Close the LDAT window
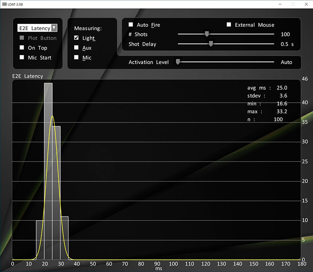Image resolution: width=313 pixels, height=272 pixels. [x=306, y=4]
